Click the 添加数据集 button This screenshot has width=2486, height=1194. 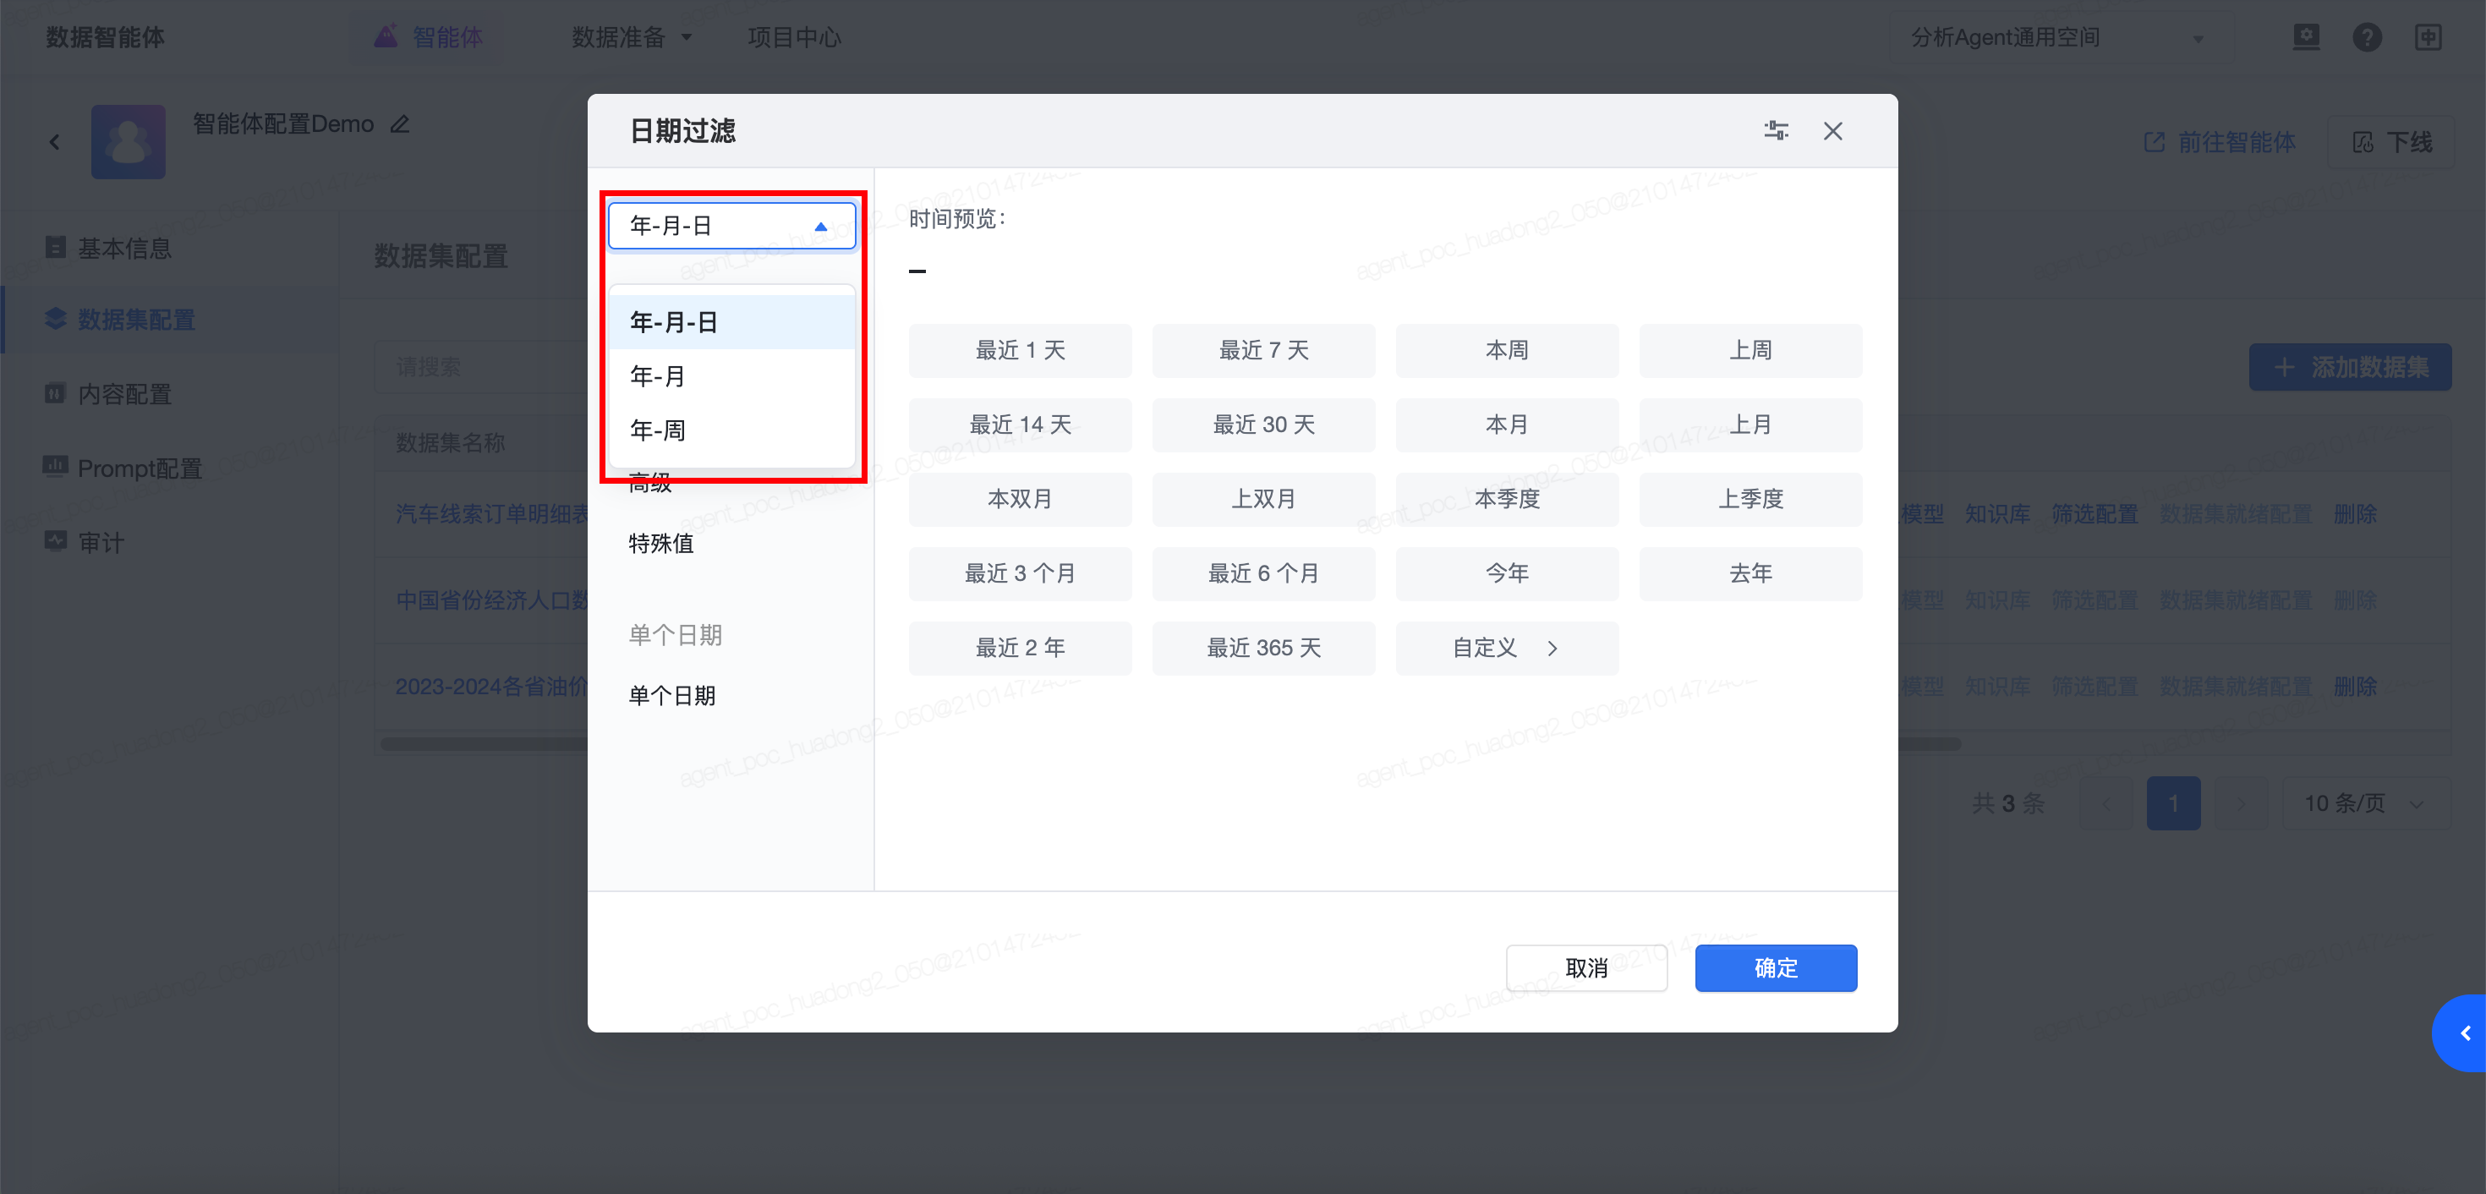pyautogui.click(x=2350, y=367)
